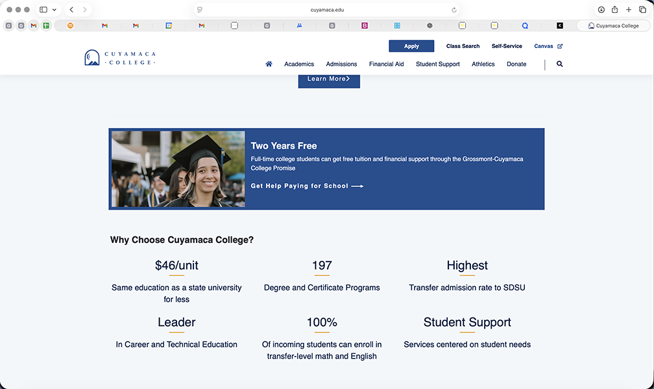Image resolution: width=654 pixels, height=389 pixels.
Task: Click the Student Support statistic heading
Action: tap(467, 322)
